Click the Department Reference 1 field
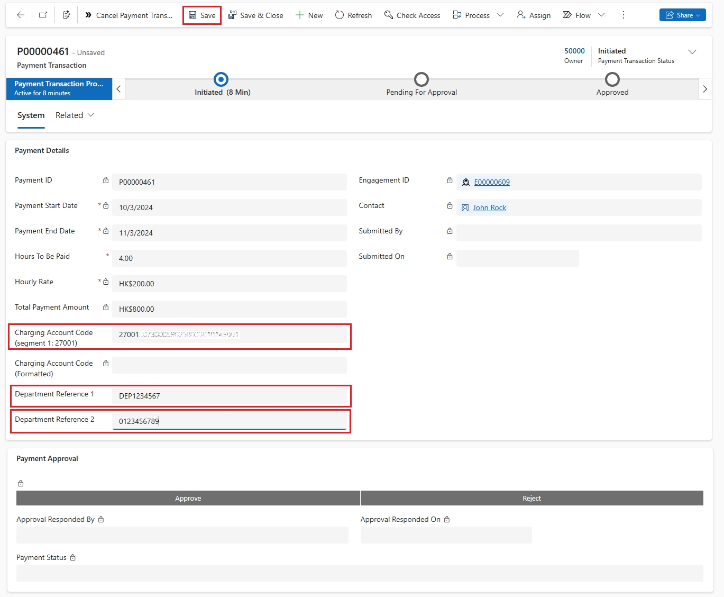The width and height of the screenshot is (724, 597). [229, 396]
